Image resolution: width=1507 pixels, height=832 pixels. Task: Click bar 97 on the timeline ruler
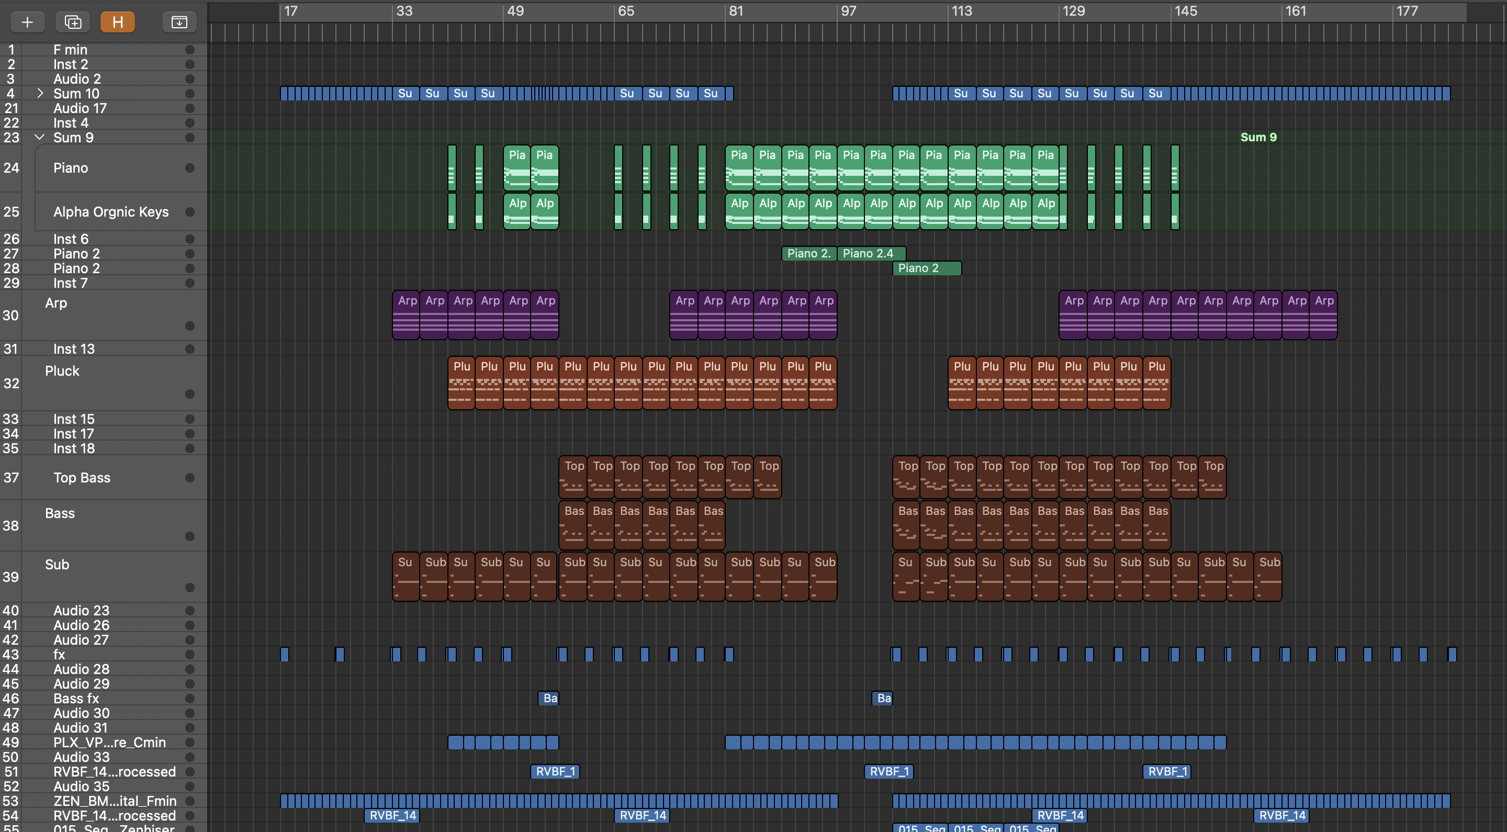(848, 11)
